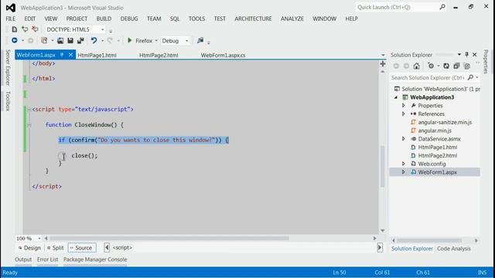Click the Visual Studio logo icon
Screen dimensions: 495x278
point(10,8)
